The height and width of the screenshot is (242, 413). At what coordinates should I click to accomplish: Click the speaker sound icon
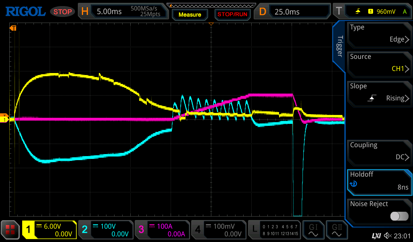pos(388,236)
